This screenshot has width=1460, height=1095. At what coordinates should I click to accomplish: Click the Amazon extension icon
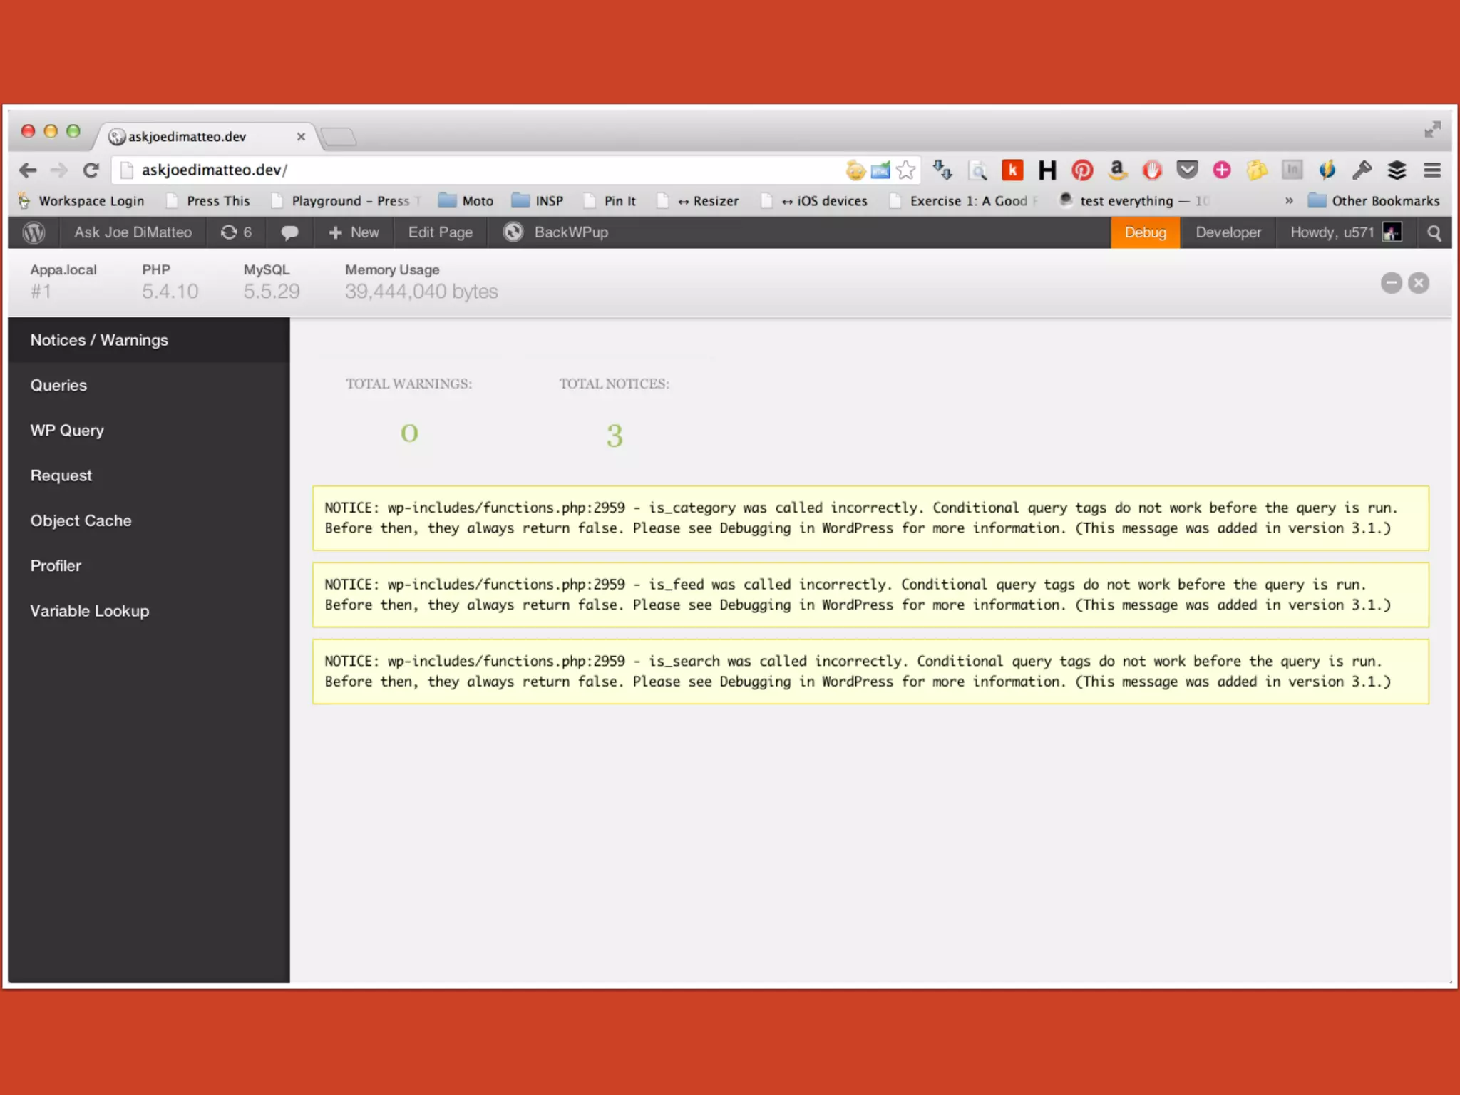click(1117, 170)
